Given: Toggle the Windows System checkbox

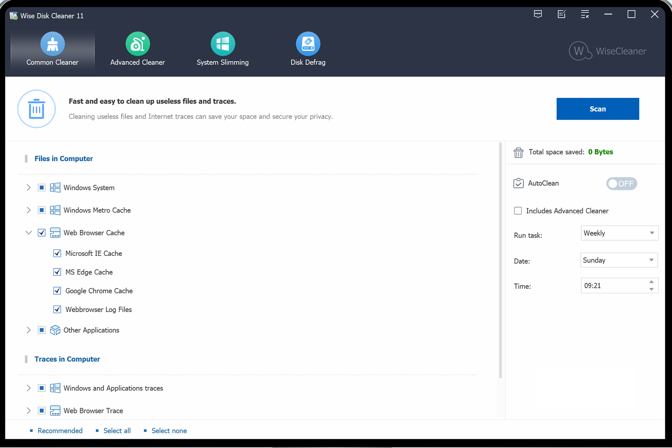Looking at the screenshot, I should click(41, 188).
